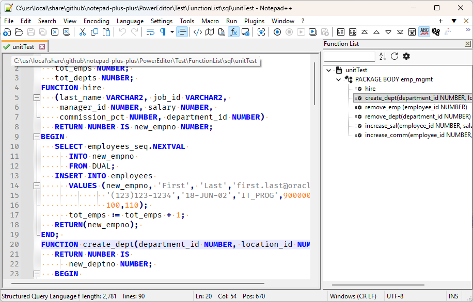Toggle the Function List panel button
The image size is (473, 302).
pyautogui.click(x=233, y=32)
